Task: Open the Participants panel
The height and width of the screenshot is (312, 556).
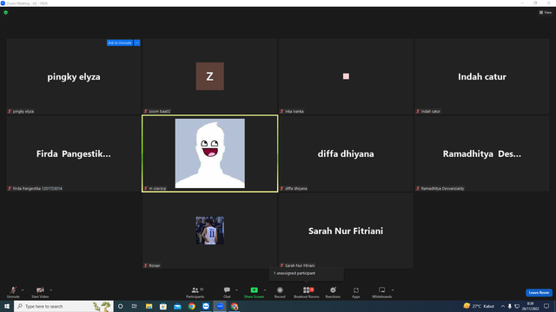Action: [x=195, y=292]
